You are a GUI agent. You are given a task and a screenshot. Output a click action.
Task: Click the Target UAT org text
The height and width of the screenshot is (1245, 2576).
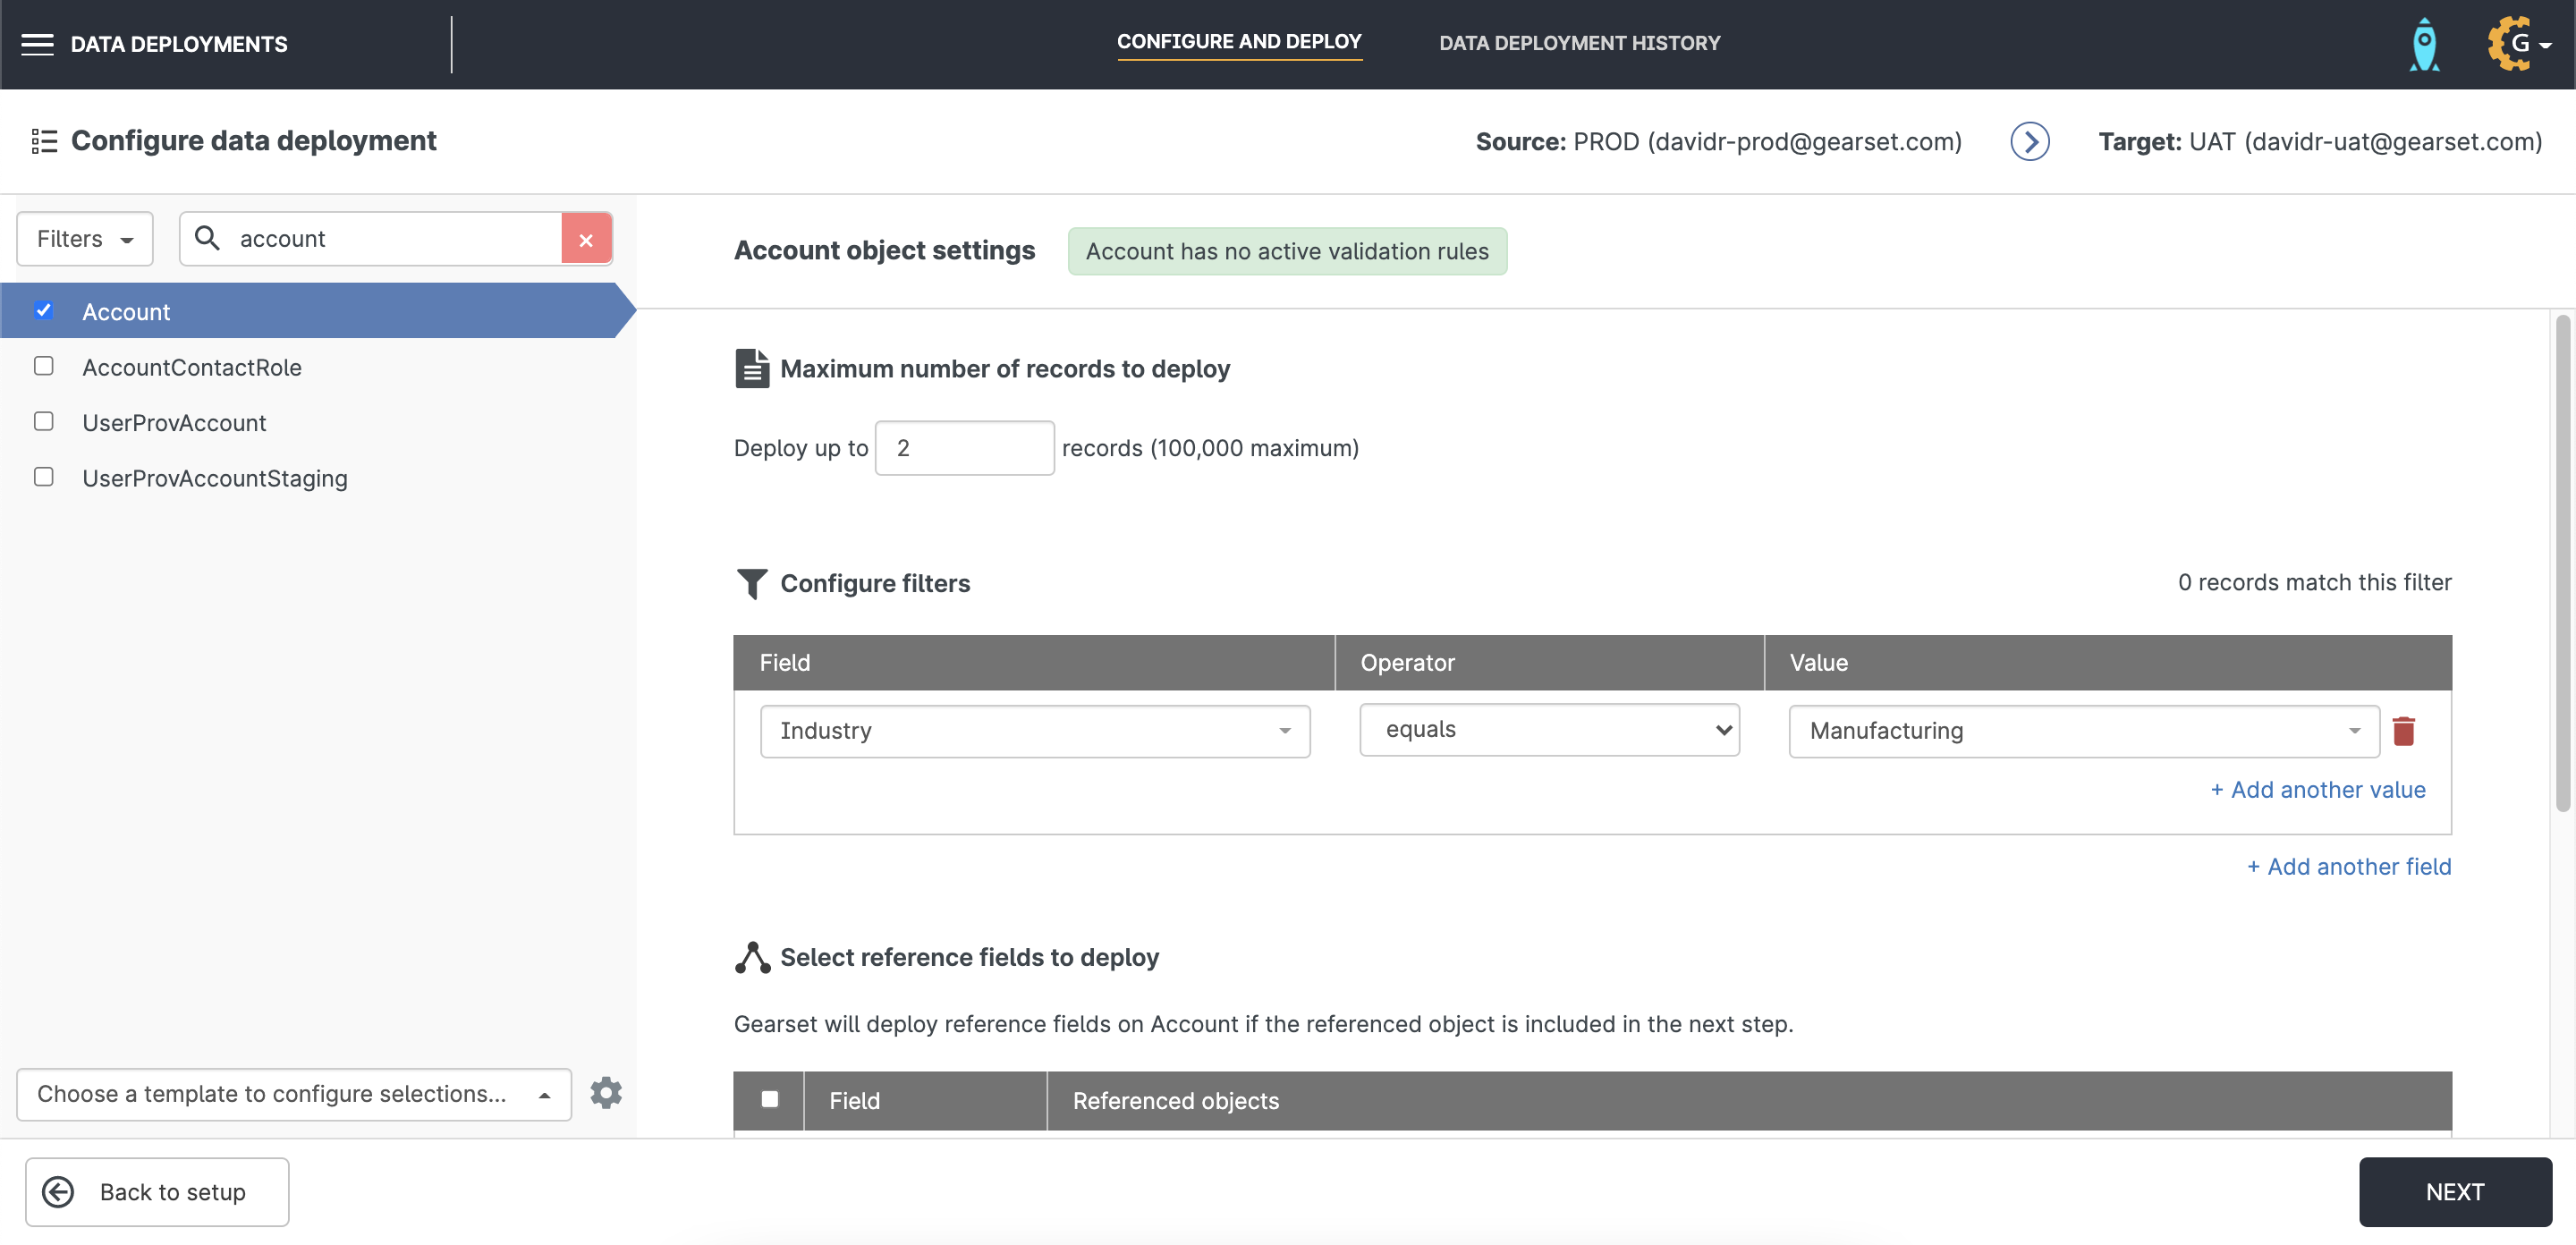(2320, 142)
